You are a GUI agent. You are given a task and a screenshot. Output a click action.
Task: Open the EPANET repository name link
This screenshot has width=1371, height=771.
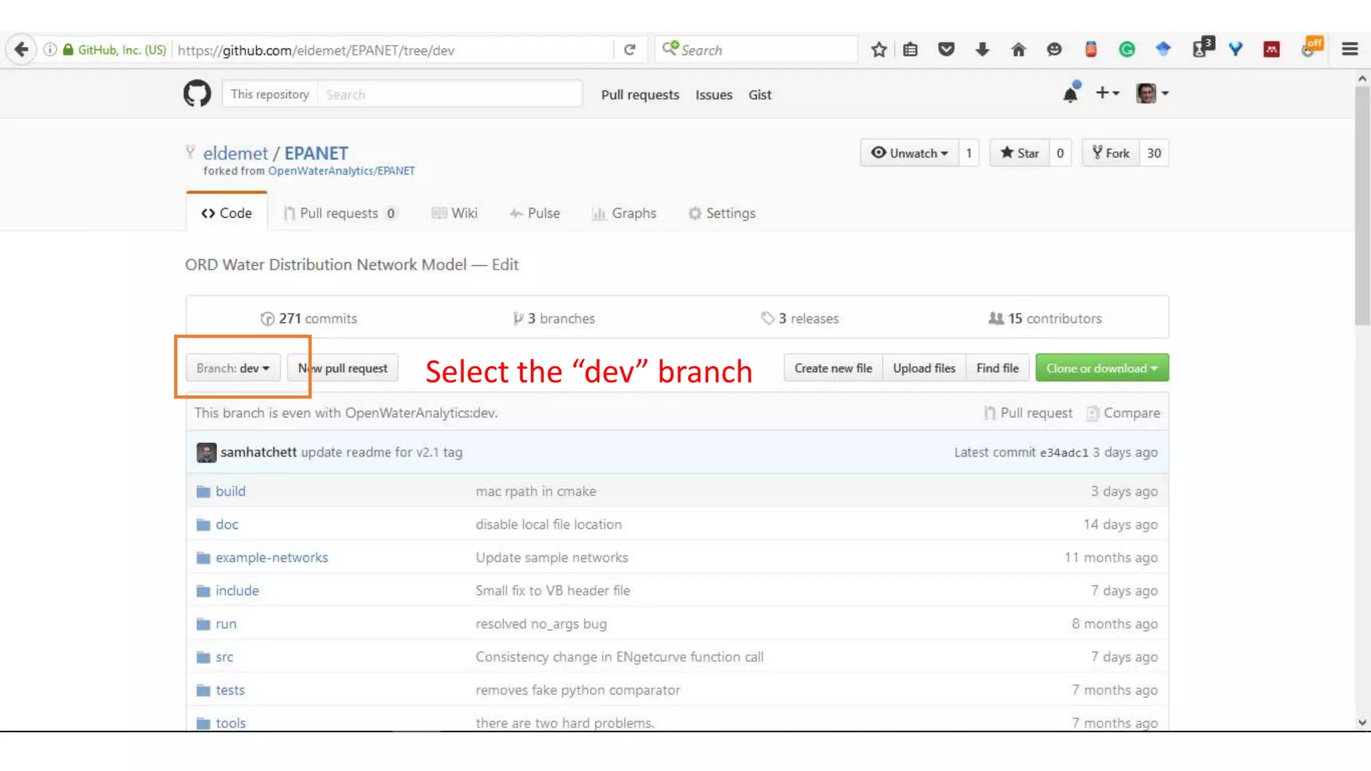pyautogui.click(x=316, y=153)
